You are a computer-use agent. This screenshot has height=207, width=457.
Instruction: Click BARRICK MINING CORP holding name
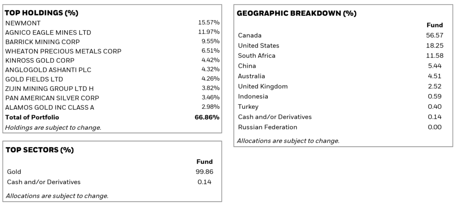43,42
